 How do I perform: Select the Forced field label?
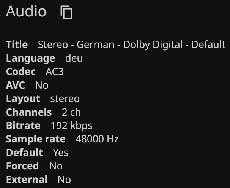(22, 166)
